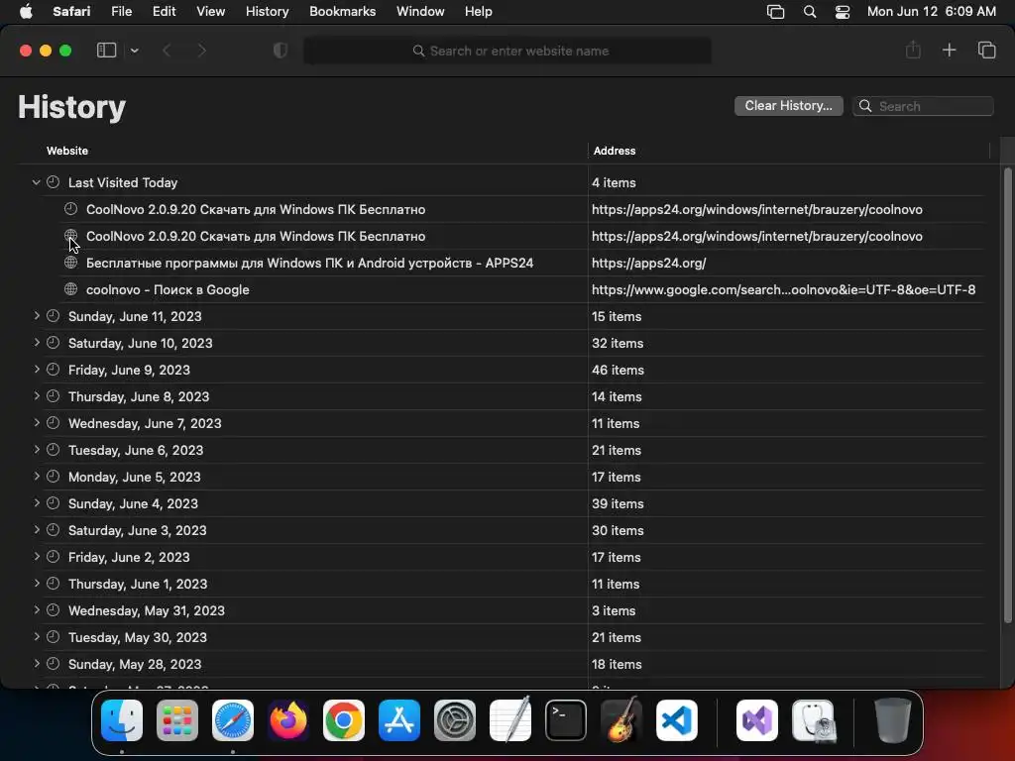The width and height of the screenshot is (1015, 761).
Task: Expand Sunday, May 28, 2023
Action: (x=37, y=663)
